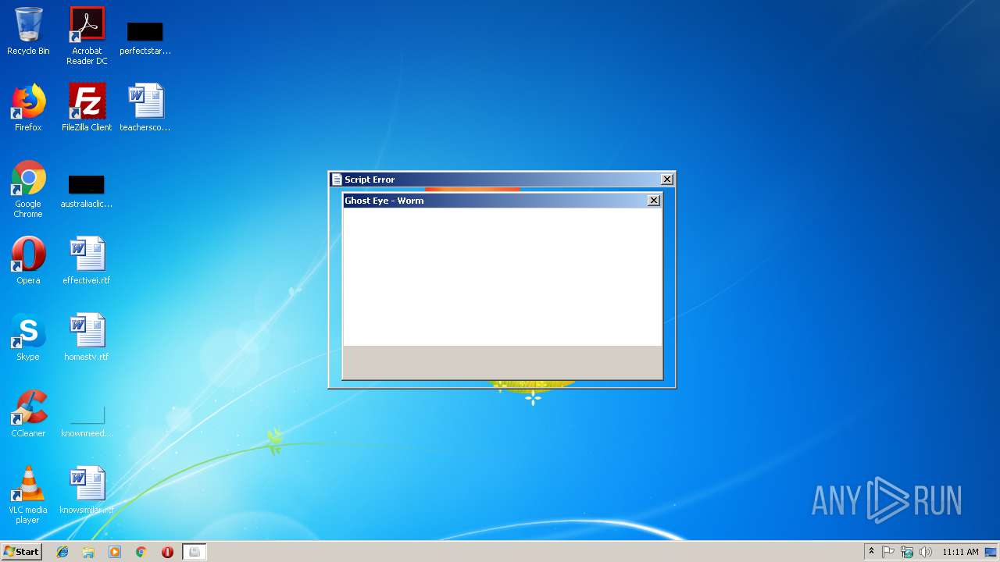Screen dimensions: 1000x562
Task: Launch Opera desktop shortcut
Action: point(28,261)
